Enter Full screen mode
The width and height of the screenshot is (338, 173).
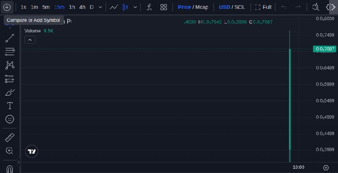263,7
